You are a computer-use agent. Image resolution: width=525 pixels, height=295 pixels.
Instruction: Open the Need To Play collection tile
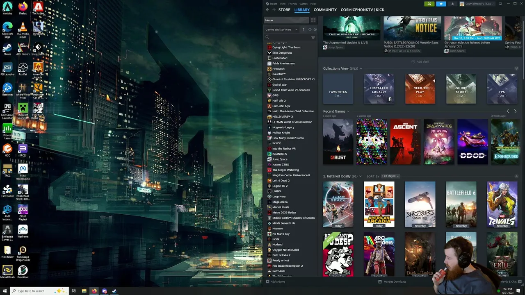tap(420, 89)
